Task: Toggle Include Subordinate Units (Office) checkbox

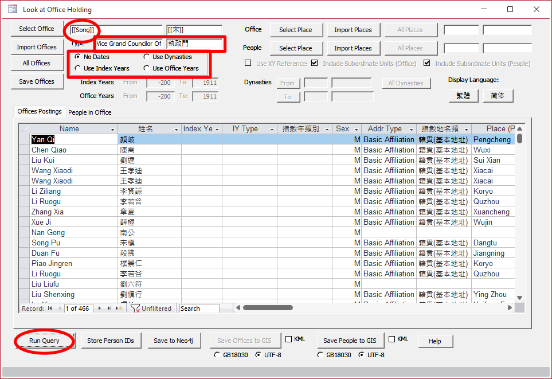Action: 314,64
